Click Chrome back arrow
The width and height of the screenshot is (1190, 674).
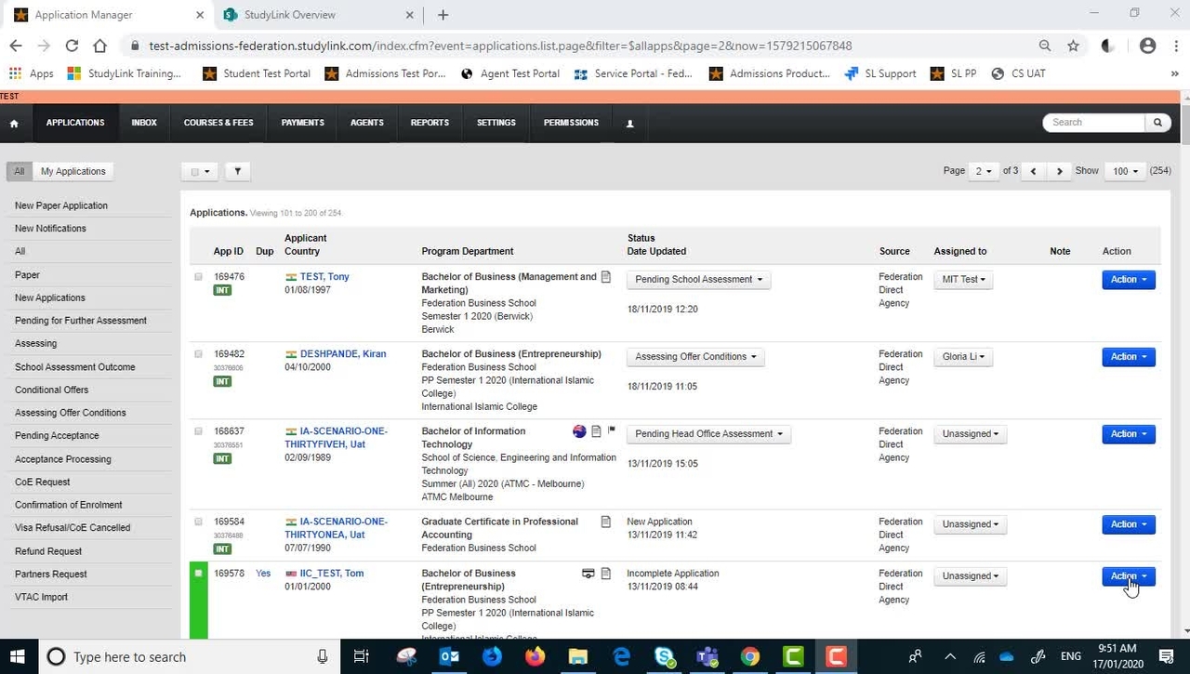(15, 46)
